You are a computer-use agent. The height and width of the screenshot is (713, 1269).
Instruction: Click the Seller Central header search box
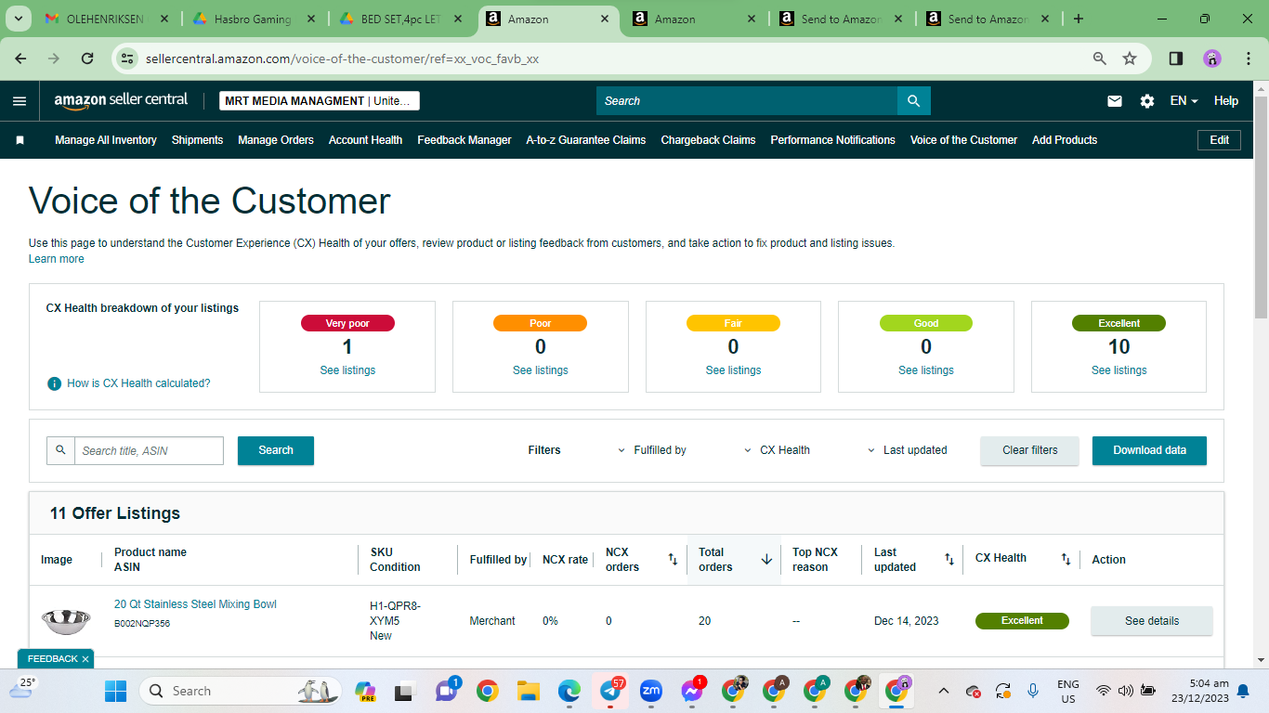point(747,101)
